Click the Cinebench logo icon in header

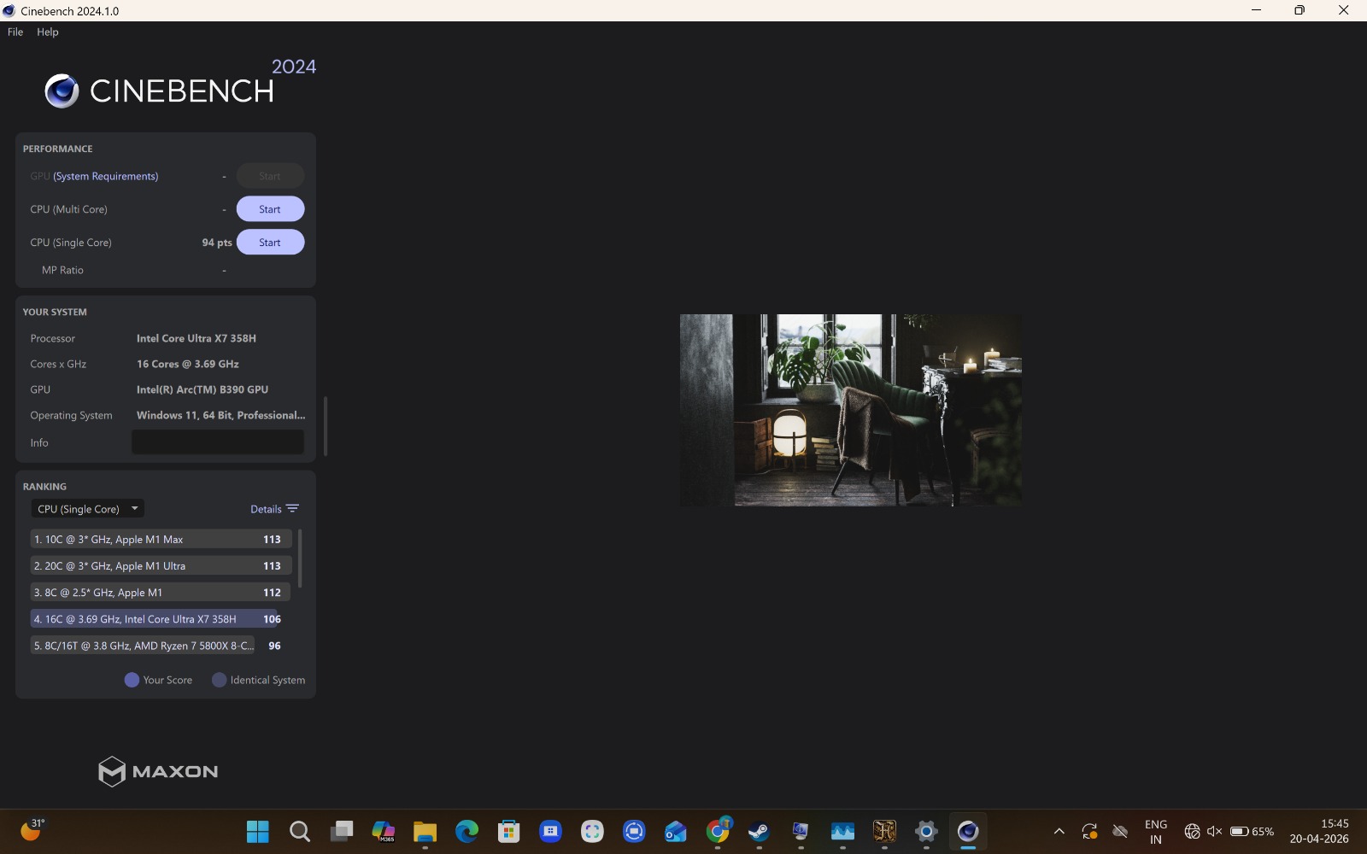click(62, 91)
